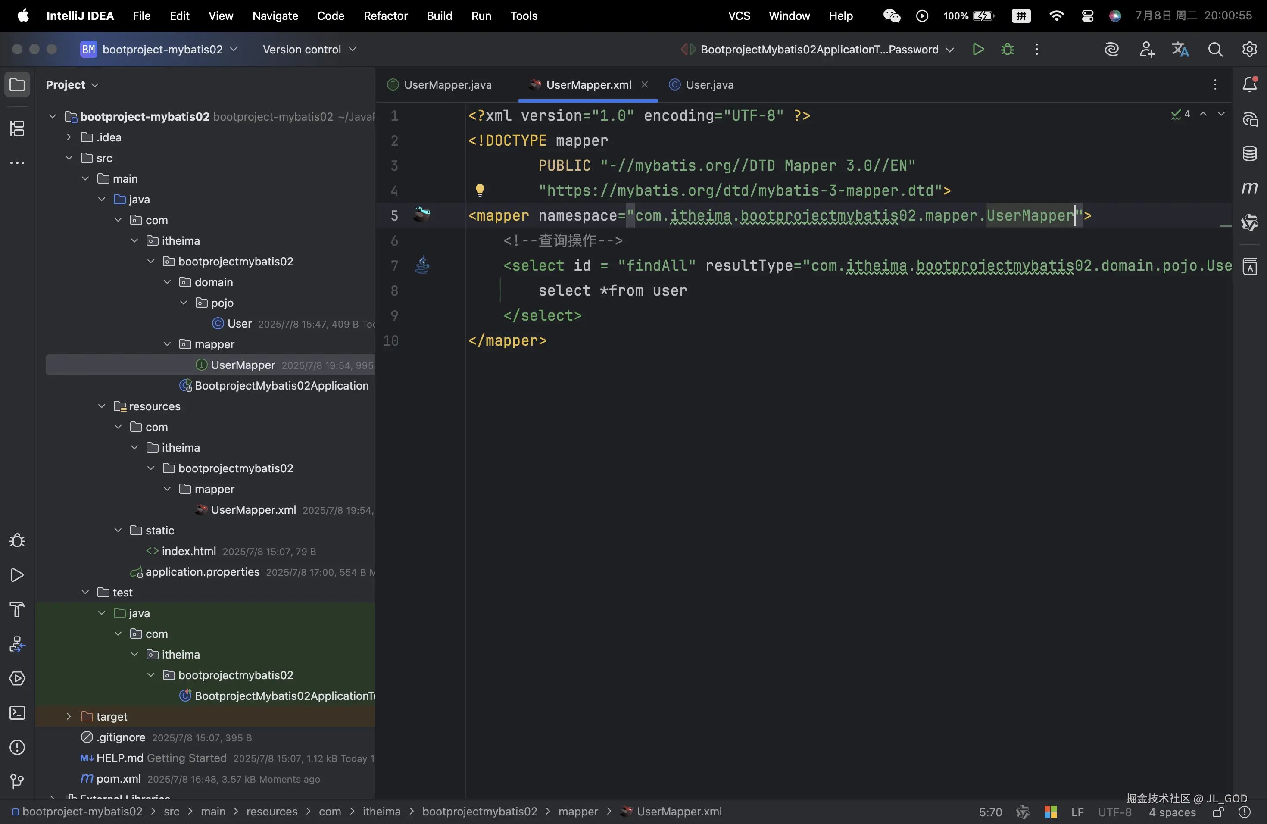Open the Database tool window
Image resolution: width=1267 pixels, height=824 pixels.
coord(1249,154)
